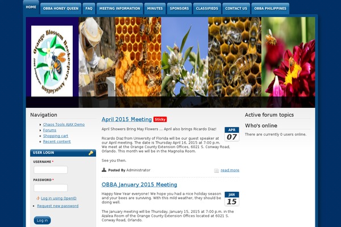
Task: Click 'April Showers Bring May Flowers' sentence
Action: tap(159, 129)
